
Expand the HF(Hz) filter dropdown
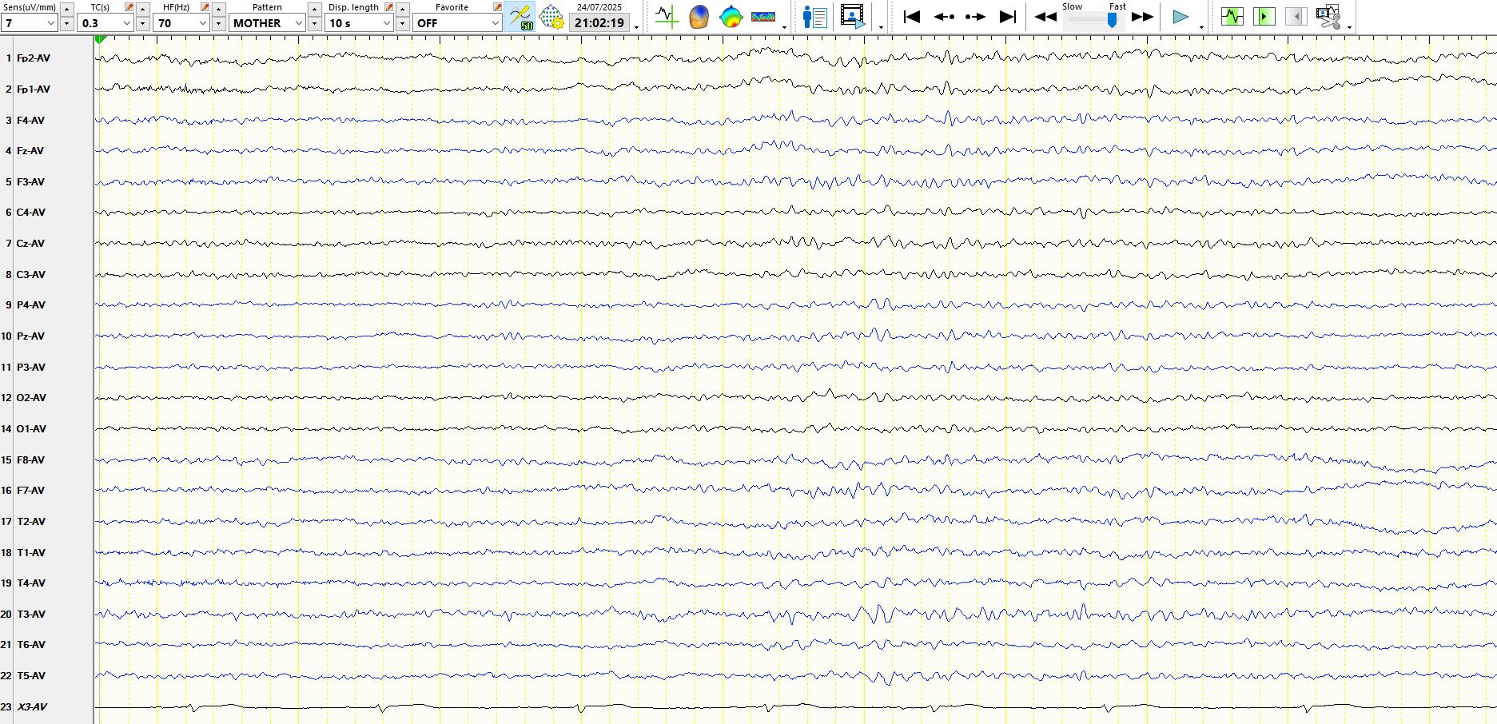pos(203,23)
